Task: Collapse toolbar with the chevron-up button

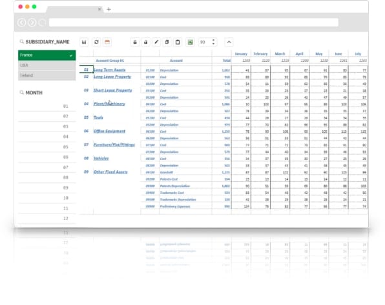Action: pyautogui.click(x=229, y=42)
